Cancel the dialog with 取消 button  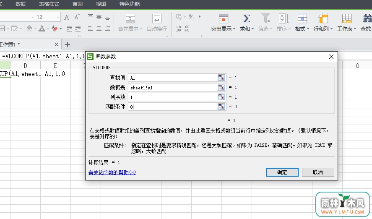point(318,172)
